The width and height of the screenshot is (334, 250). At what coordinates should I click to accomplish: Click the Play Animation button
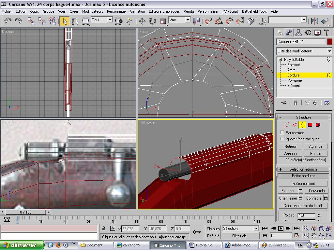tap(281, 228)
